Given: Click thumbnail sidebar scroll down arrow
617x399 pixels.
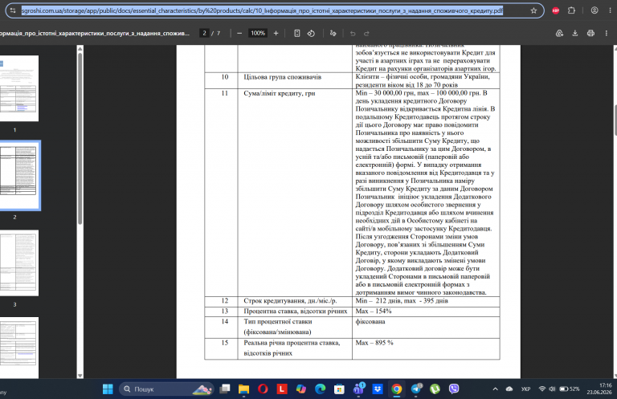Looking at the screenshot, I should 80,376.
